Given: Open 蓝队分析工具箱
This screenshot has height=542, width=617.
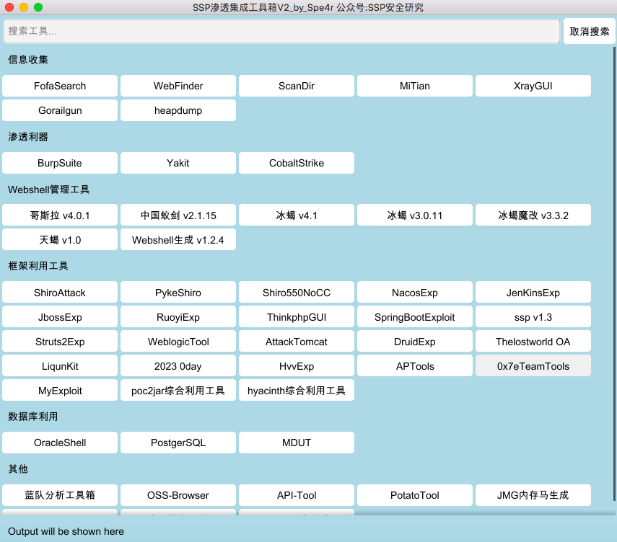Looking at the screenshot, I should tap(60, 495).
